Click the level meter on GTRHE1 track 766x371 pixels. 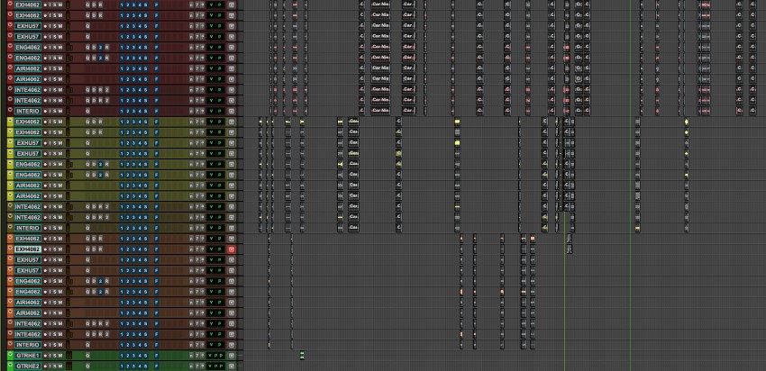68,356
